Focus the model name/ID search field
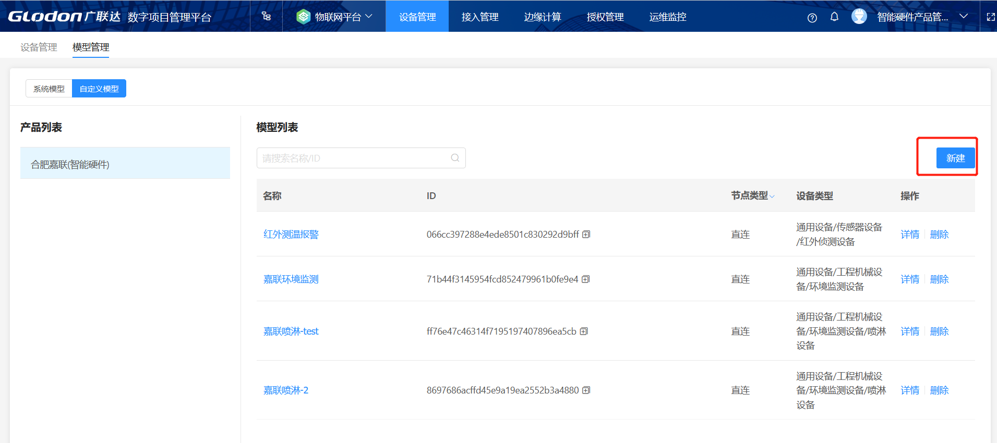The height and width of the screenshot is (443, 997). 355,158
